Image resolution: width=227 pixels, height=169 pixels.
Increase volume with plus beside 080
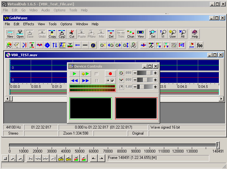tap(155, 73)
